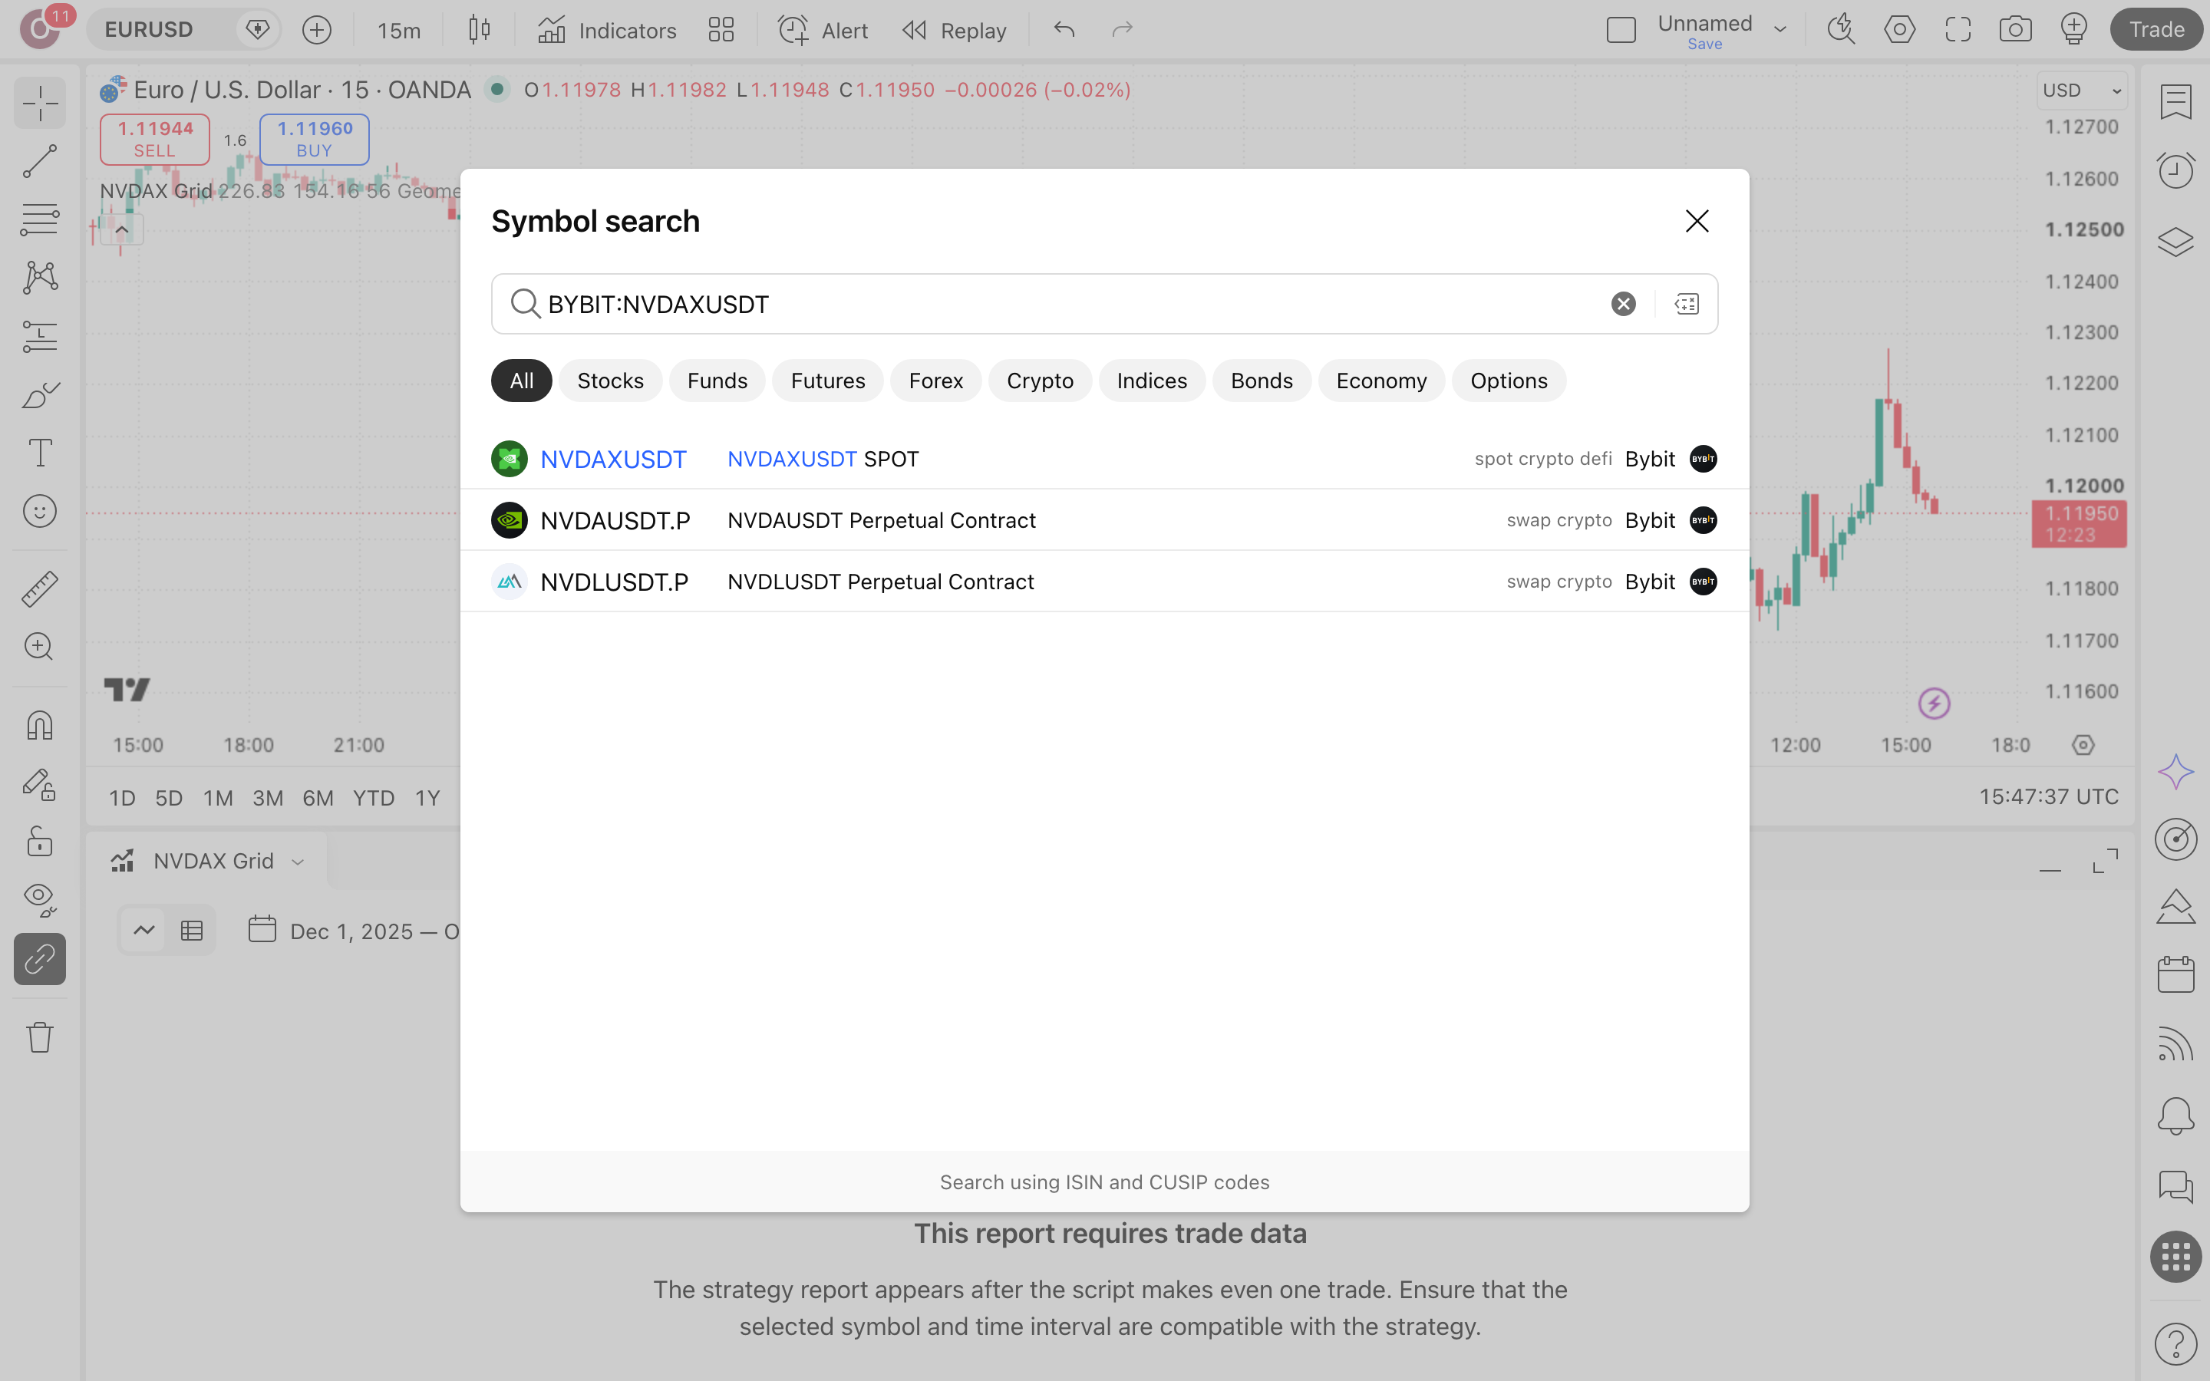Image resolution: width=2210 pixels, height=1381 pixels.
Task: Select the Futures filter chip
Action: click(827, 381)
